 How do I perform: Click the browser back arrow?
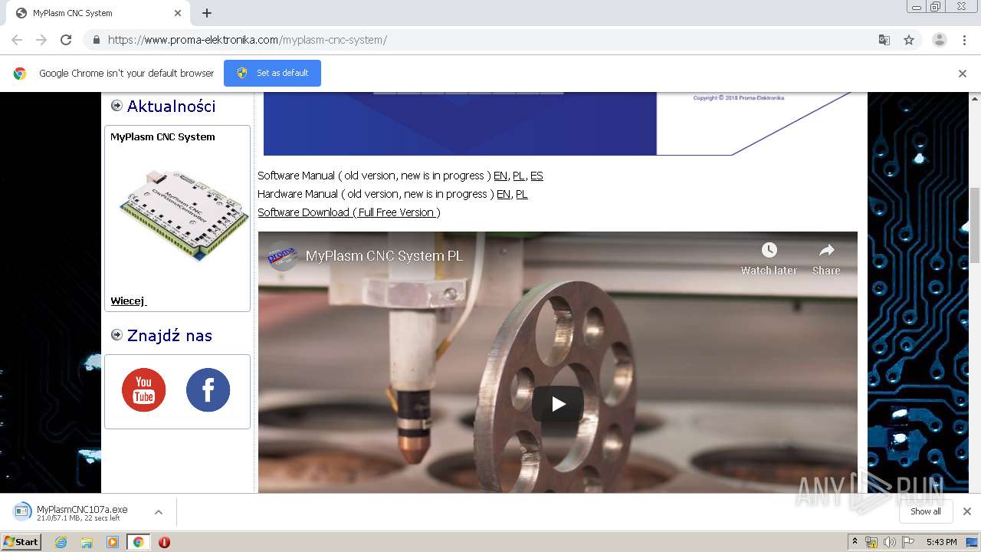[17, 40]
